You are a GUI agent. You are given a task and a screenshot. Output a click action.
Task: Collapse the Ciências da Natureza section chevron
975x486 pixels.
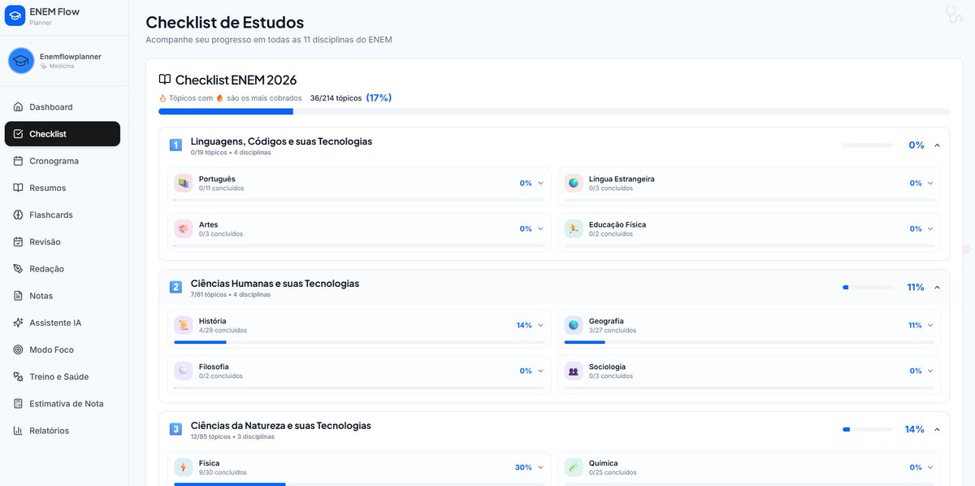pyautogui.click(x=937, y=429)
